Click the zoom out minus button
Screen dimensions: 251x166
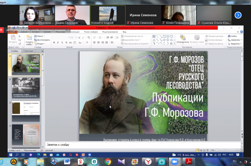click(x=217, y=150)
